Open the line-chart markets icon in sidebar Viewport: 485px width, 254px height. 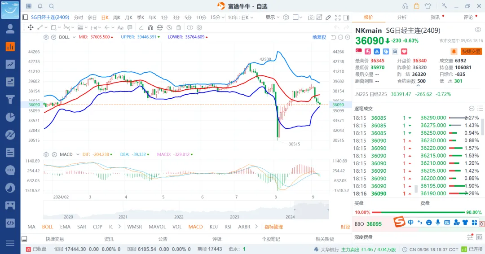(x=10, y=64)
